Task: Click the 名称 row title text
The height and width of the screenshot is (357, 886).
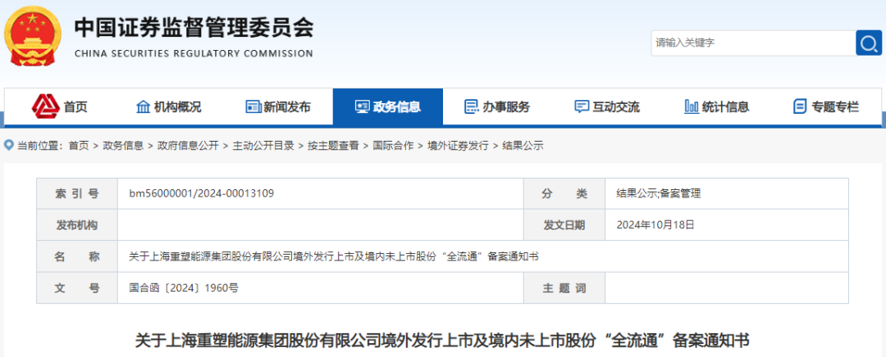Action: pos(334,256)
